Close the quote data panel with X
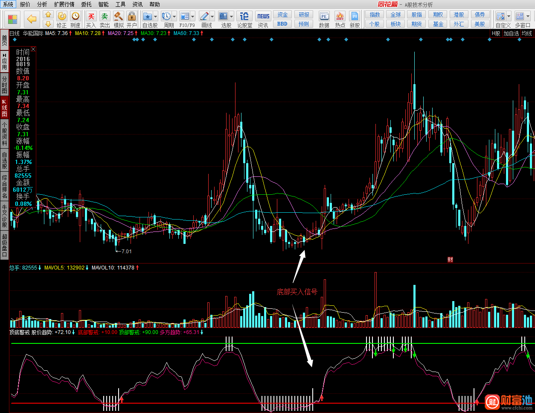535x413 pixels. click(33, 49)
